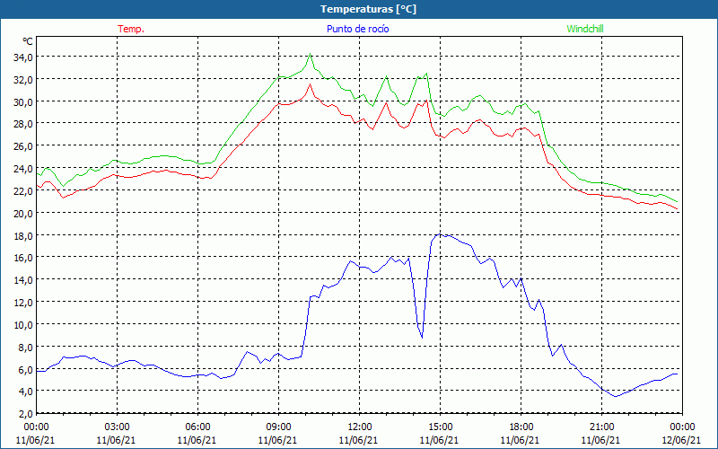Click the 22,0 y-axis value
Viewport: 718px width, 449px height.
point(24,191)
